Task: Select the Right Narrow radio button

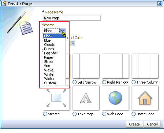Action: [104, 82]
